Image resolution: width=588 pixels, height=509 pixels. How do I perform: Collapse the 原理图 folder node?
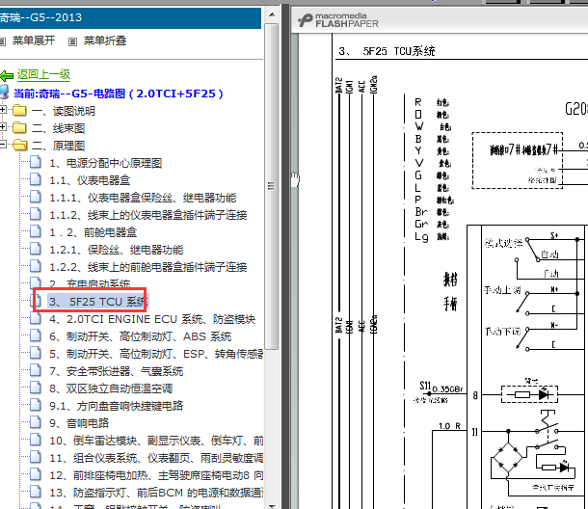(3, 144)
